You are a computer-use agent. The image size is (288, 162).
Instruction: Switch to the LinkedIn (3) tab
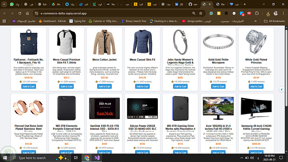(179, 4)
